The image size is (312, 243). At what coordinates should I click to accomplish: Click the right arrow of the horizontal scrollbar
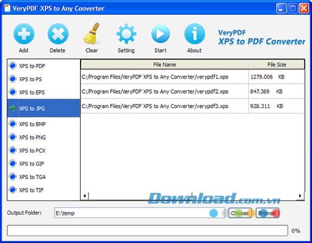[300, 196]
